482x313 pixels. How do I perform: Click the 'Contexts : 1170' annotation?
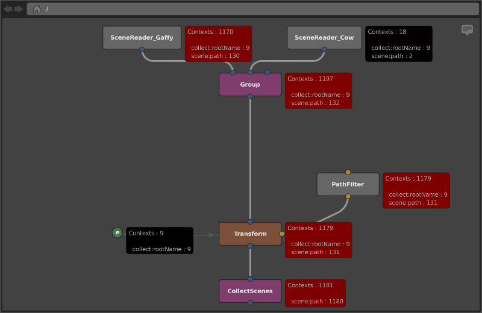(x=219, y=44)
